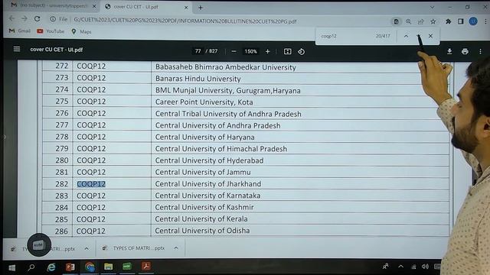Rotate the PDF counterclockwise

click(x=301, y=51)
